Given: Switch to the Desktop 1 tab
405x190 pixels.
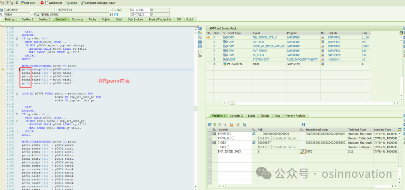Looking at the screenshot, I should tap(11, 19).
